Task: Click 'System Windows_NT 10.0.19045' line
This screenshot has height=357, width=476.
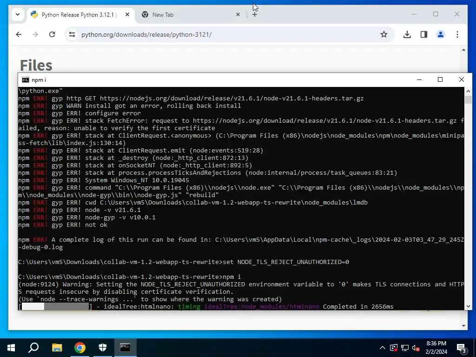Action: click(137, 180)
